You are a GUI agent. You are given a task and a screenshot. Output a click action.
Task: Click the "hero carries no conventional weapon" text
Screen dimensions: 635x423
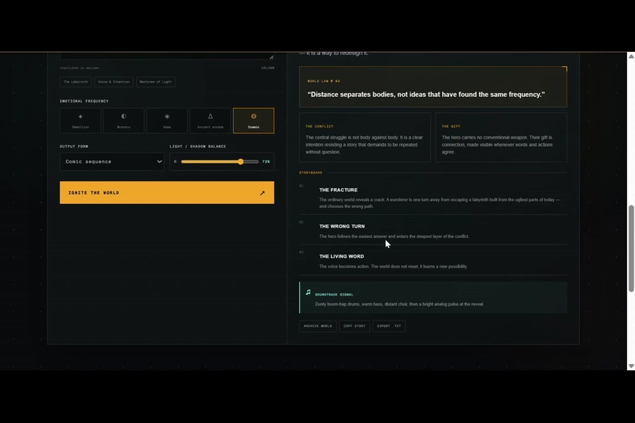[x=497, y=144]
